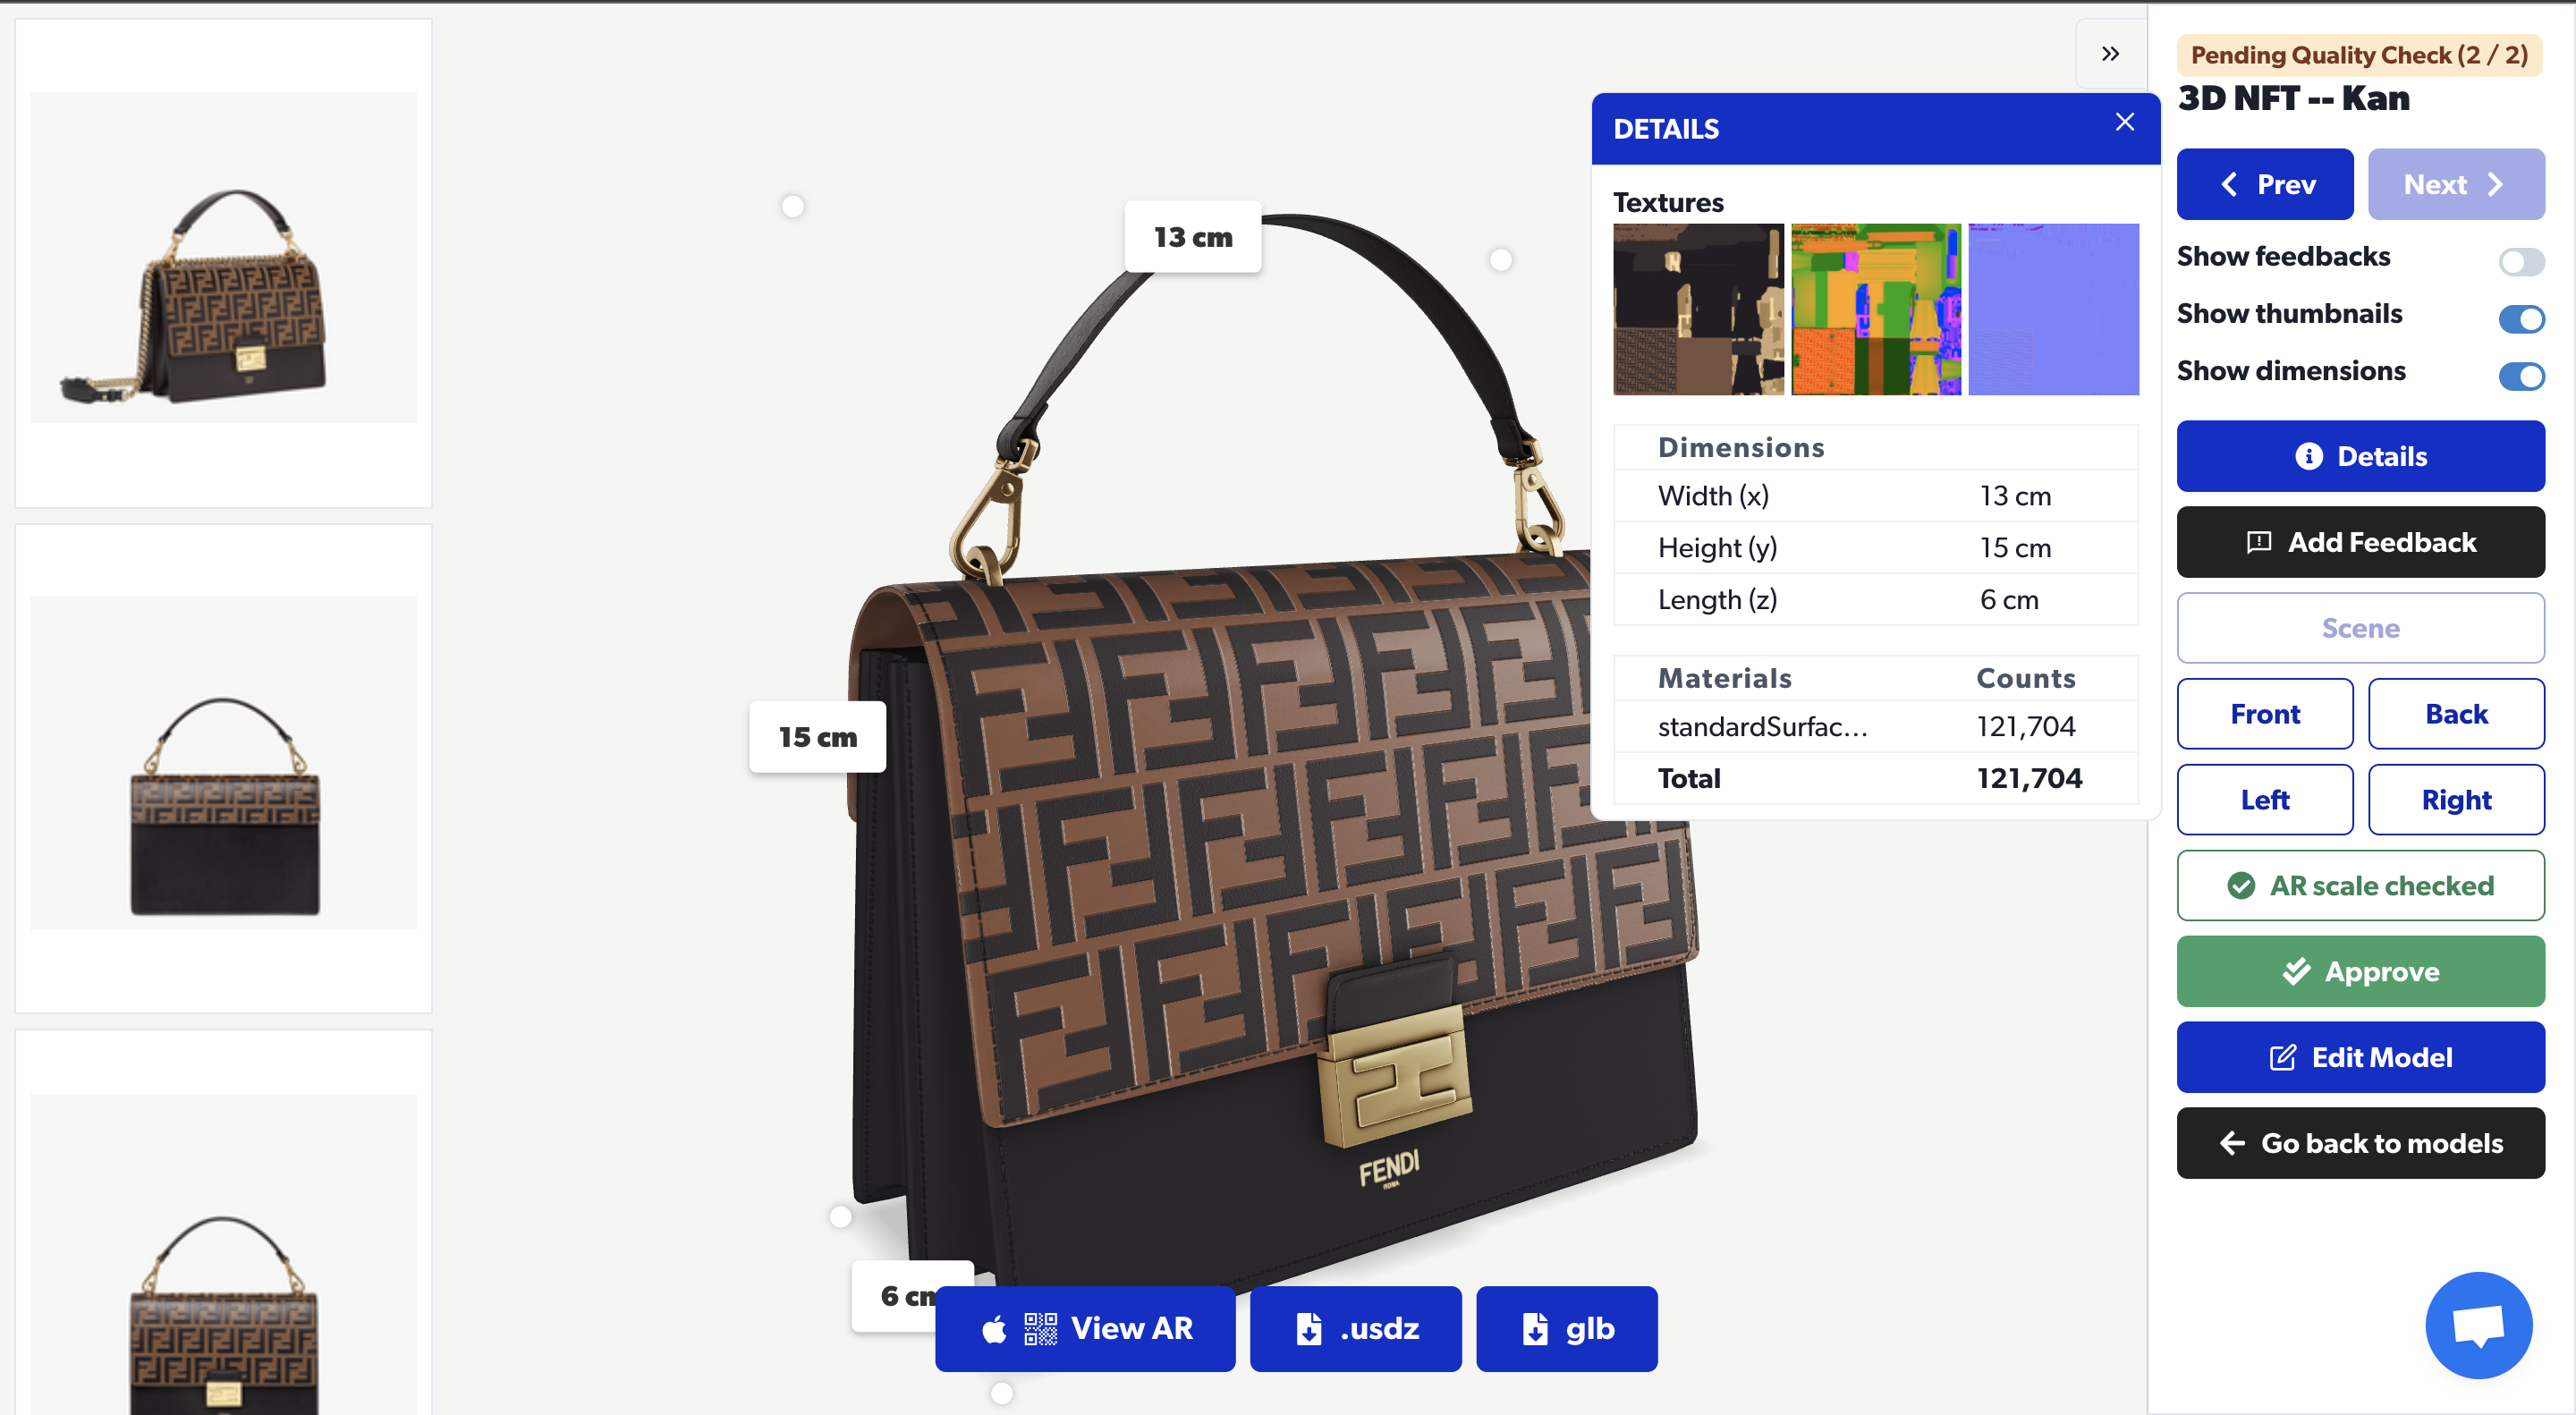Switch to the Back view
This screenshot has height=1415, width=2576.
pyautogui.click(x=2455, y=714)
